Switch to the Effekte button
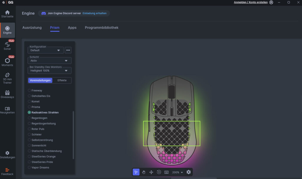Screen dimensions: 302x179 (62, 80)
